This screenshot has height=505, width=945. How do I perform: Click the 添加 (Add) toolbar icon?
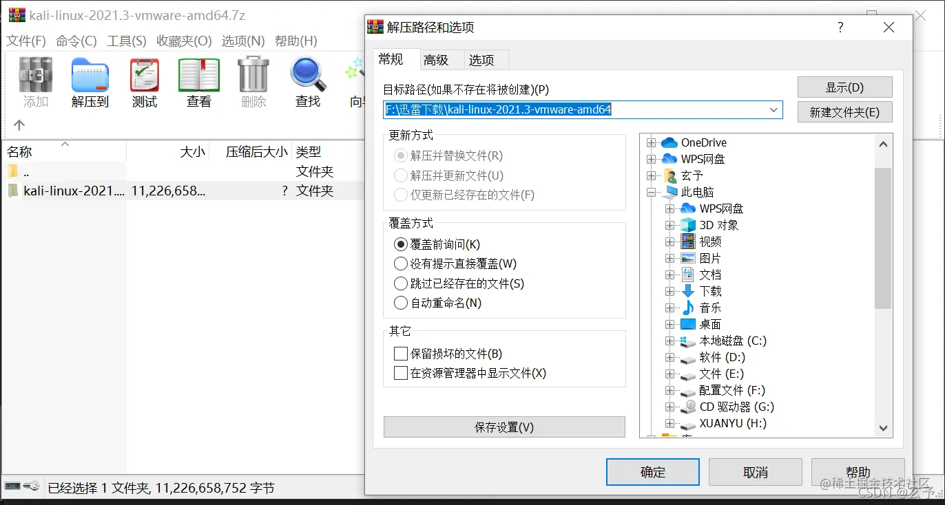[x=36, y=75]
